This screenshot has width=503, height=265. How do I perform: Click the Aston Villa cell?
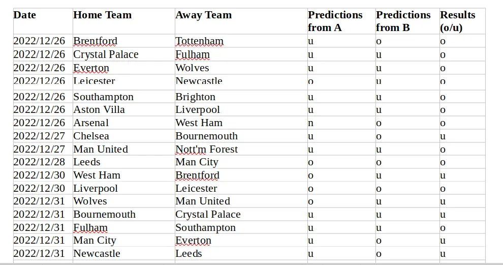click(x=124, y=109)
